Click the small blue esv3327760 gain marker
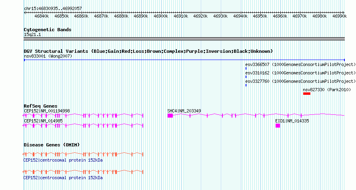356x190 pixels. [x=246, y=85]
